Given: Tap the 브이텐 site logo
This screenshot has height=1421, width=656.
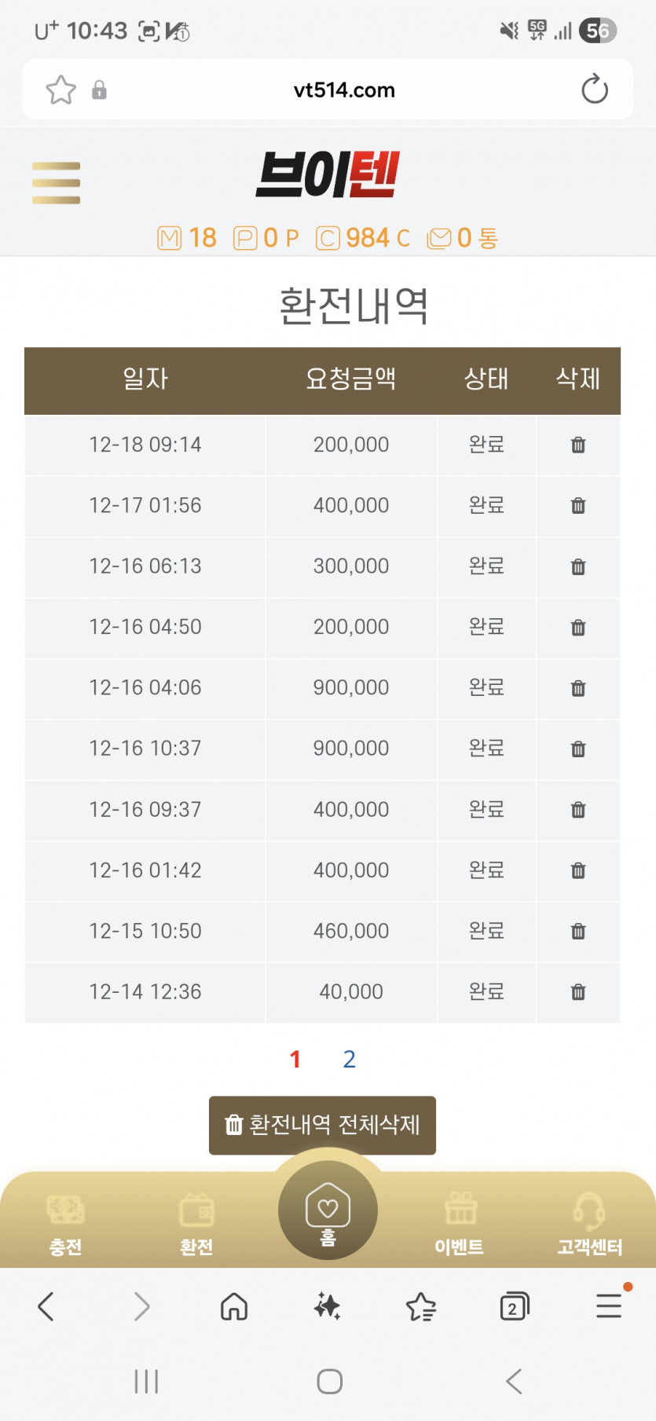Looking at the screenshot, I should click(328, 174).
